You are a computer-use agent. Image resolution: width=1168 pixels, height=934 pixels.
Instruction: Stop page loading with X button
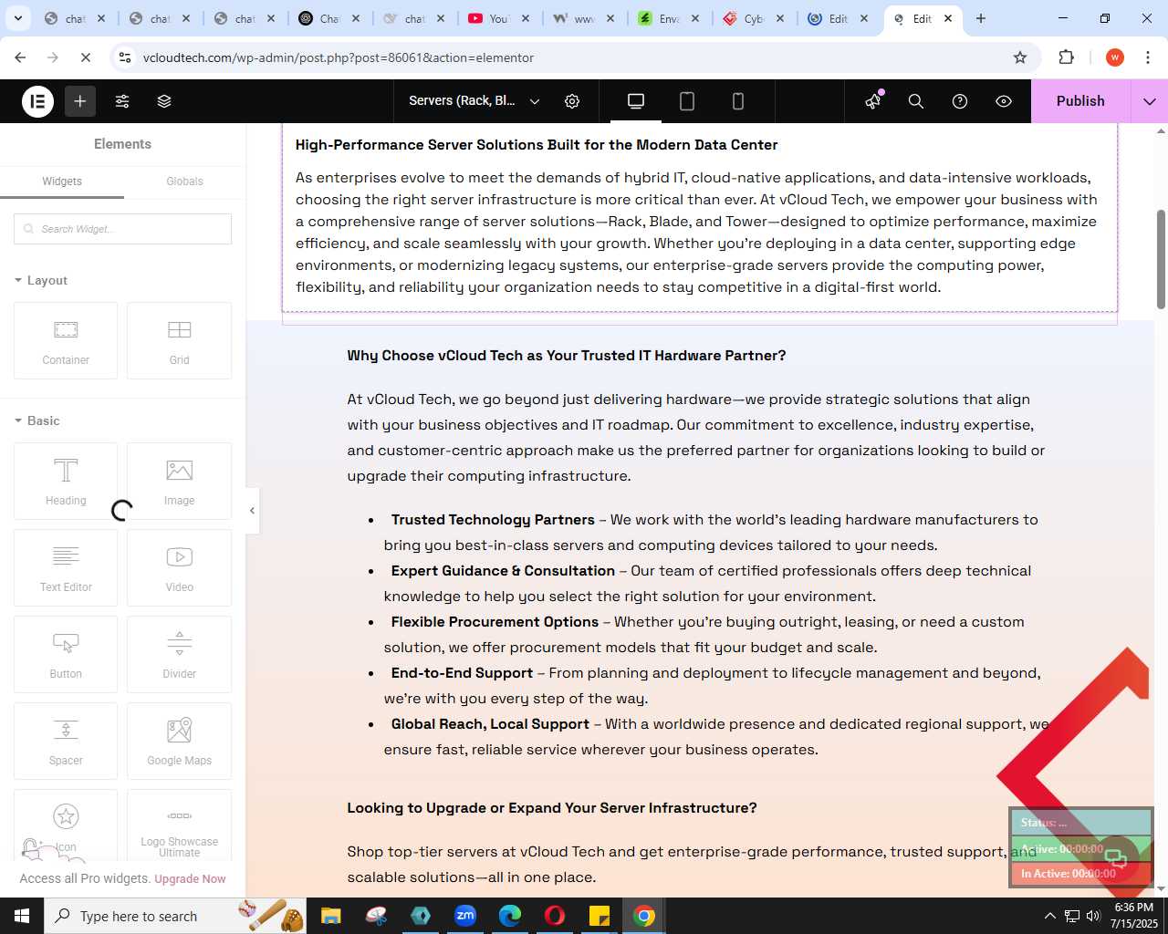85,57
